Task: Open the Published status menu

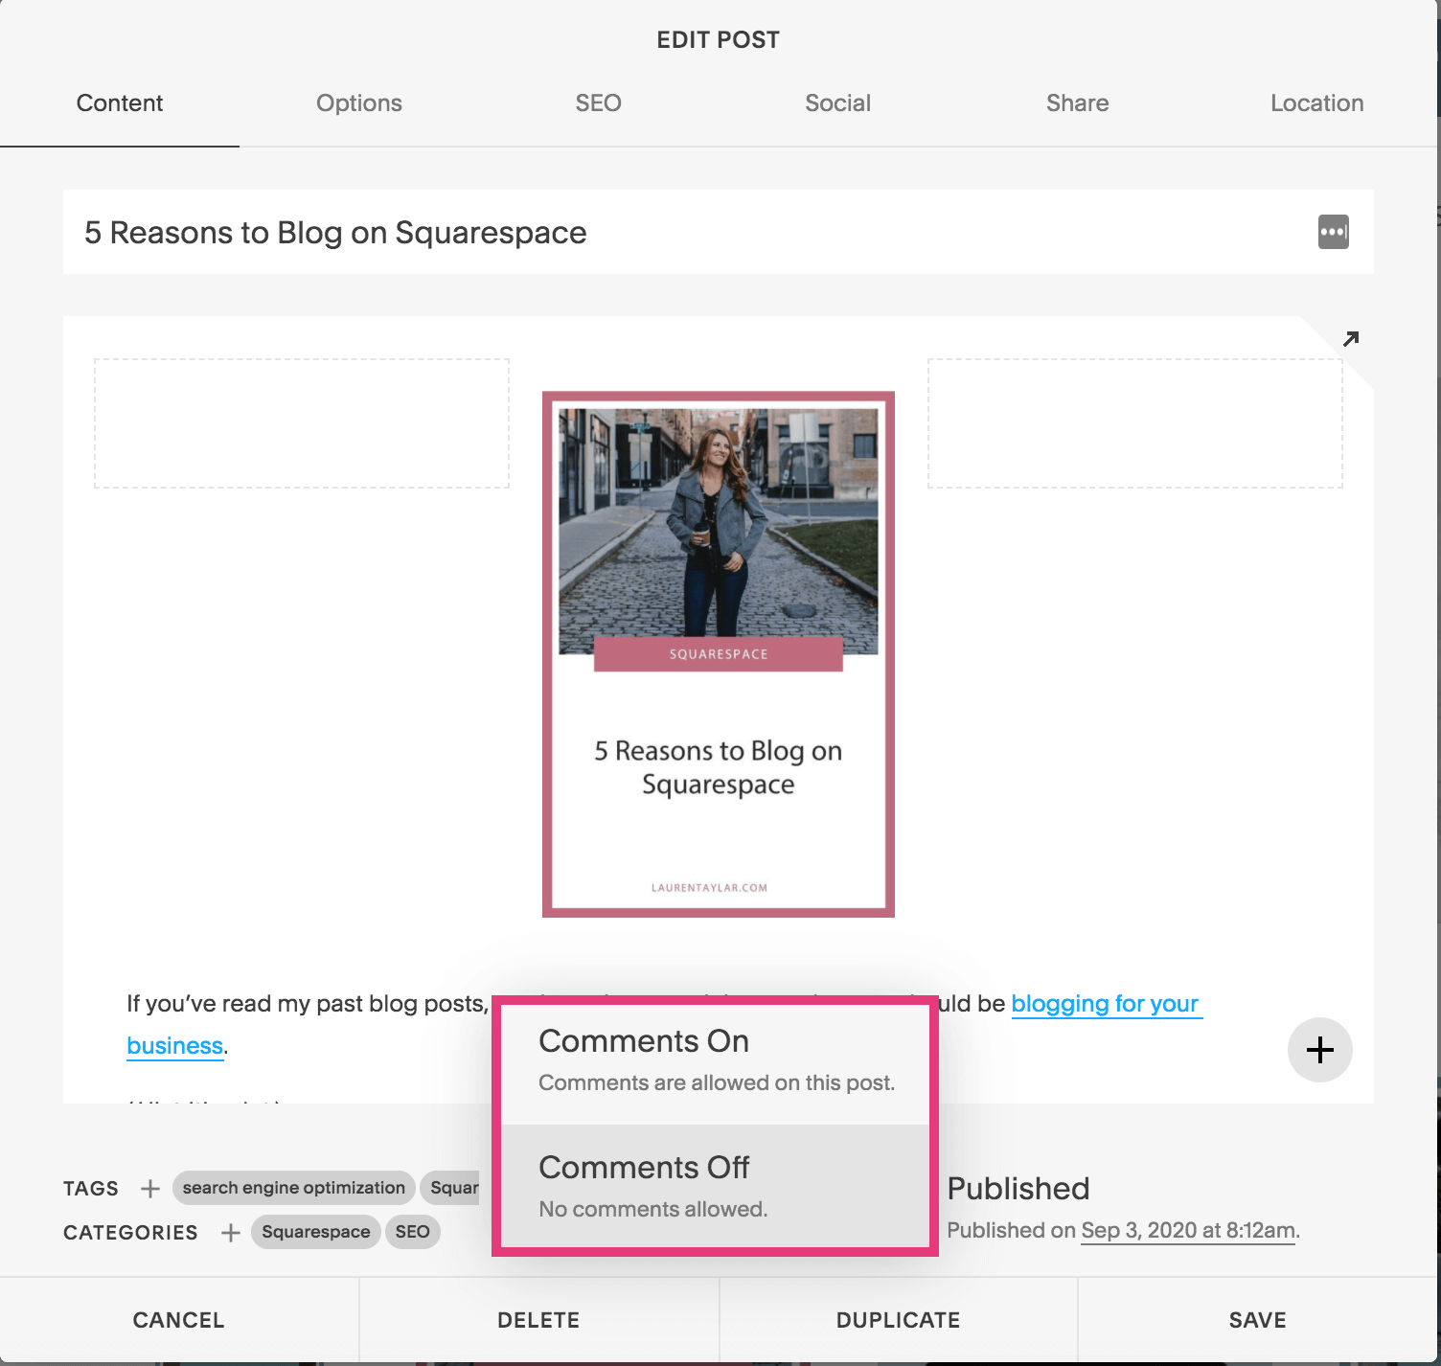Action: [1018, 1189]
